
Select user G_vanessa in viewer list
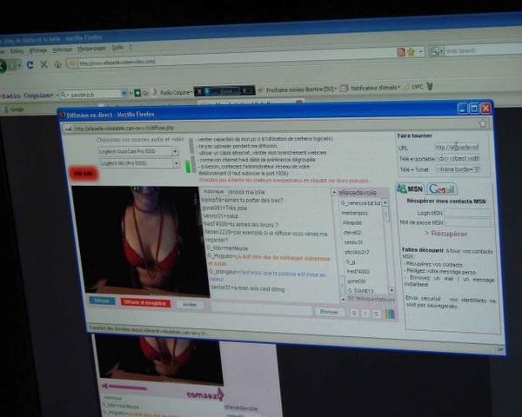[360, 202]
